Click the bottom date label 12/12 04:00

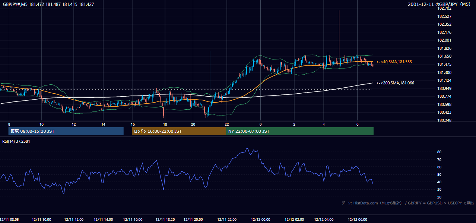pos(324,220)
